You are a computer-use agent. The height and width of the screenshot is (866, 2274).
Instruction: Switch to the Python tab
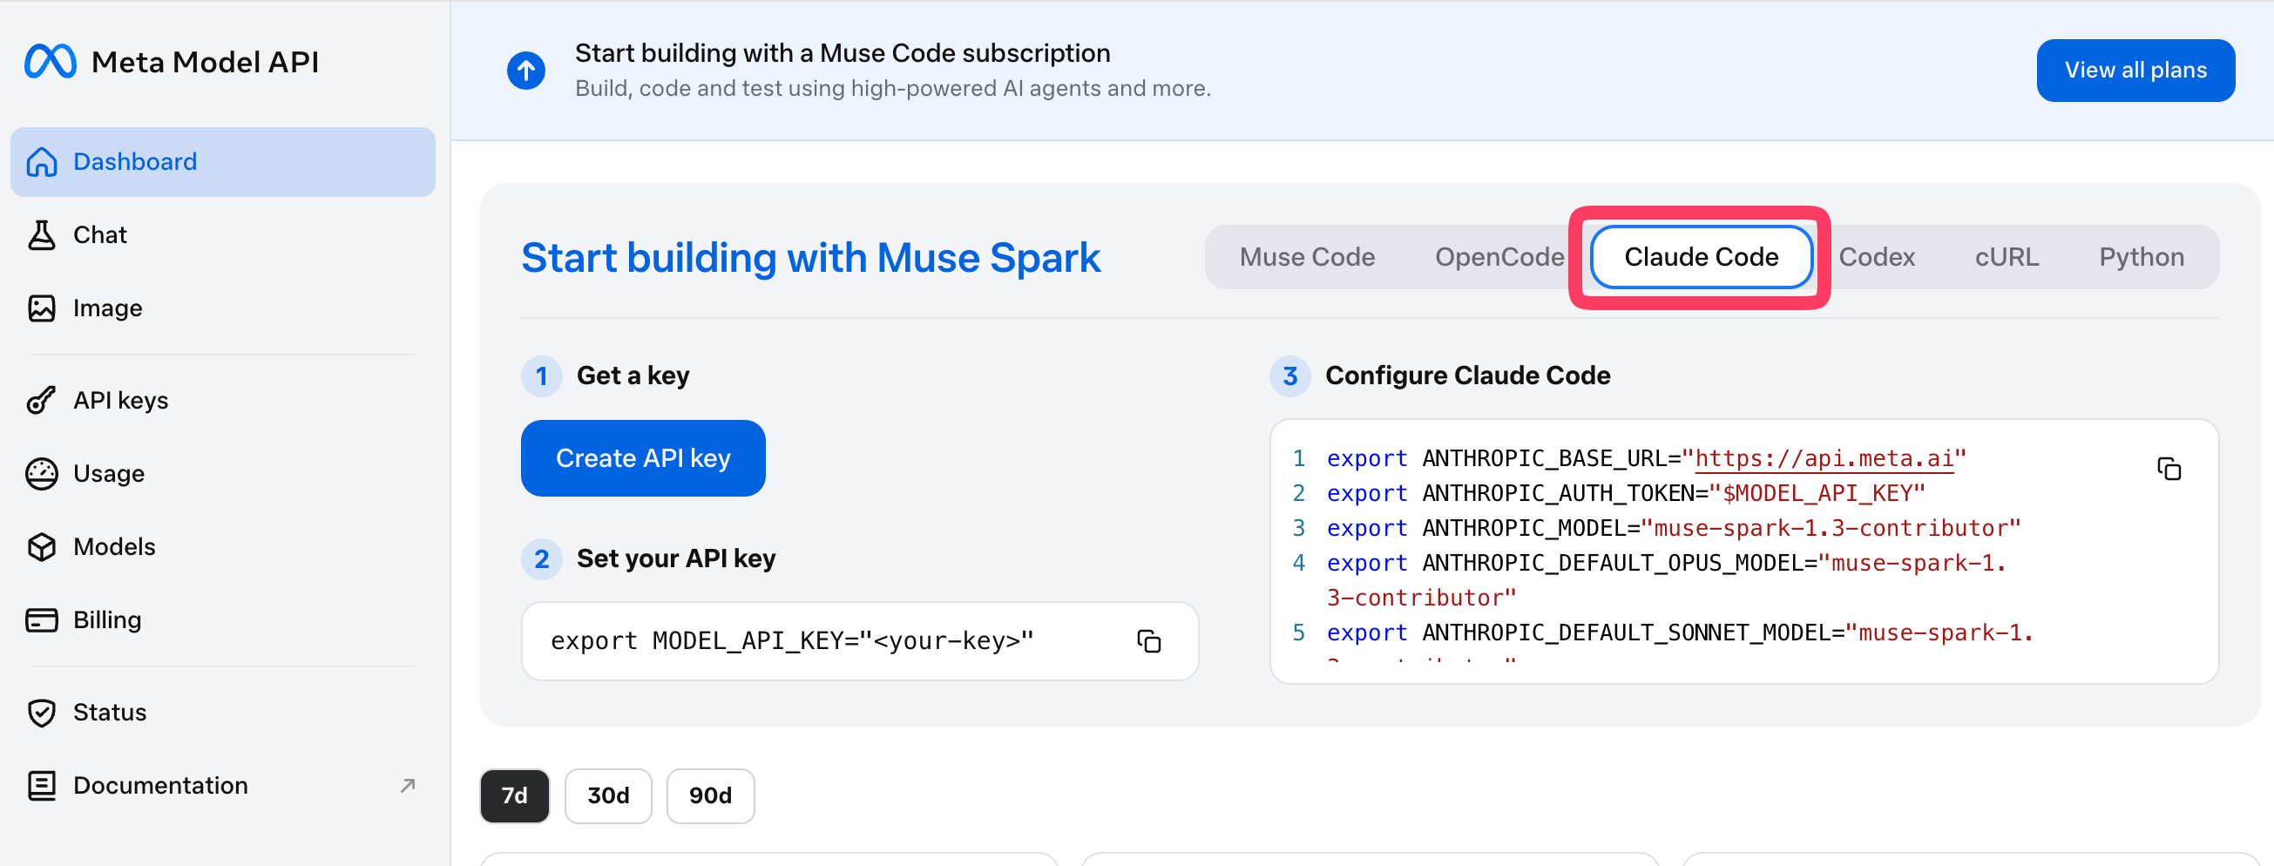(2141, 257)
